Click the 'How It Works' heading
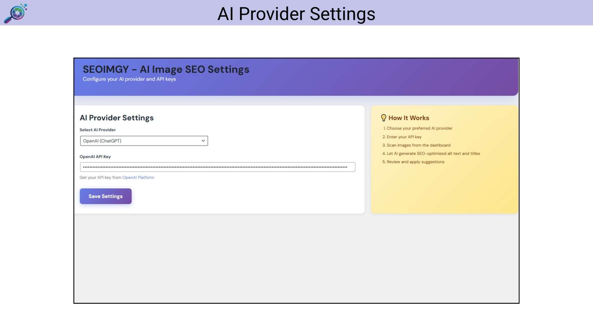Image resolution: width=593 pixels, height=333 pixels. [x=409, y=118]
